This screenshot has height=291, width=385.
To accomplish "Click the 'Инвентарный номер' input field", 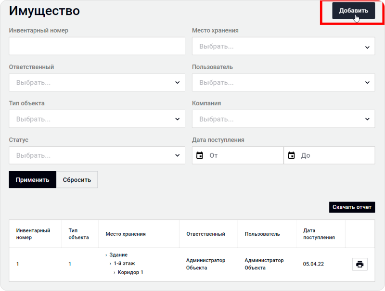I will point(97,46).
